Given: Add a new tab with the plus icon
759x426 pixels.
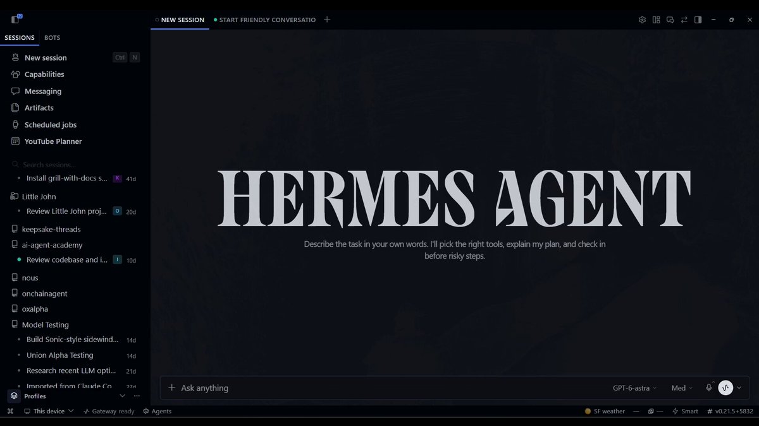Looking at the screenshot, I should click(x=327, y=20).
